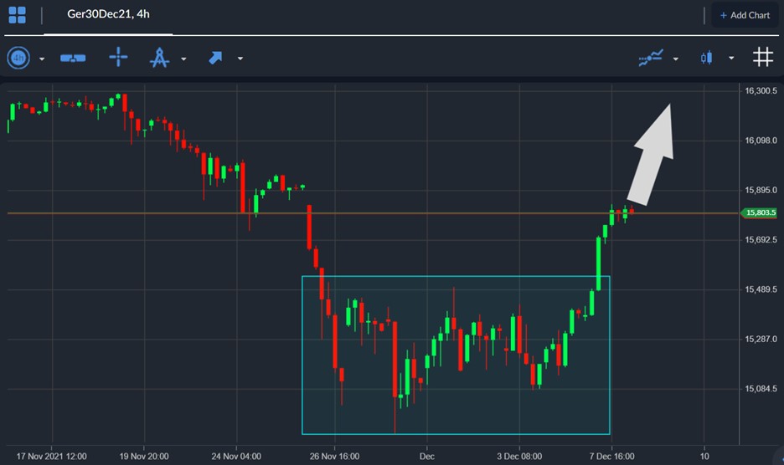The image size is (784, 465).
Task: Open the indicators icon in toolbar
Action: [x=650, y=58]
